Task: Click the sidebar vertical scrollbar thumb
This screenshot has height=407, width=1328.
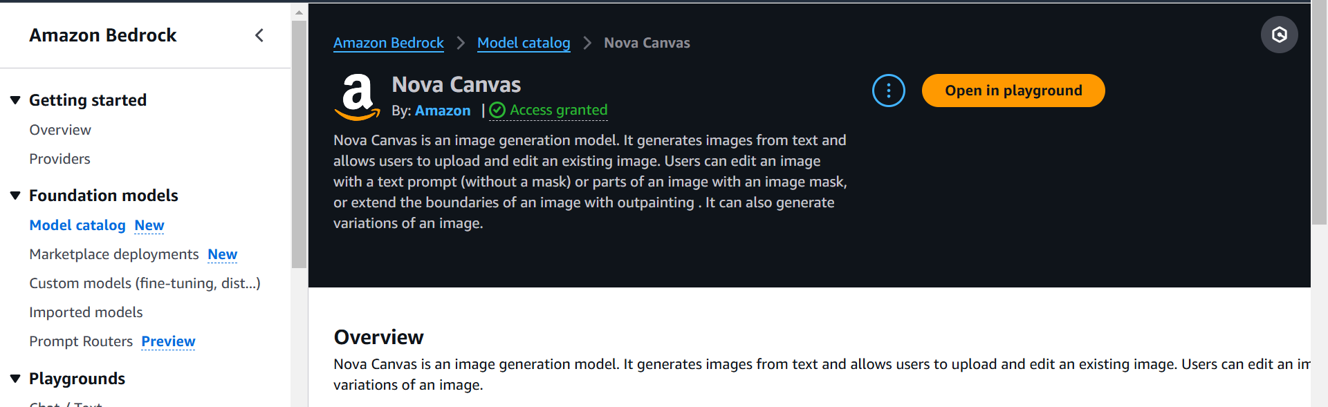Action: pyautogui.click(x=299, y=144)
